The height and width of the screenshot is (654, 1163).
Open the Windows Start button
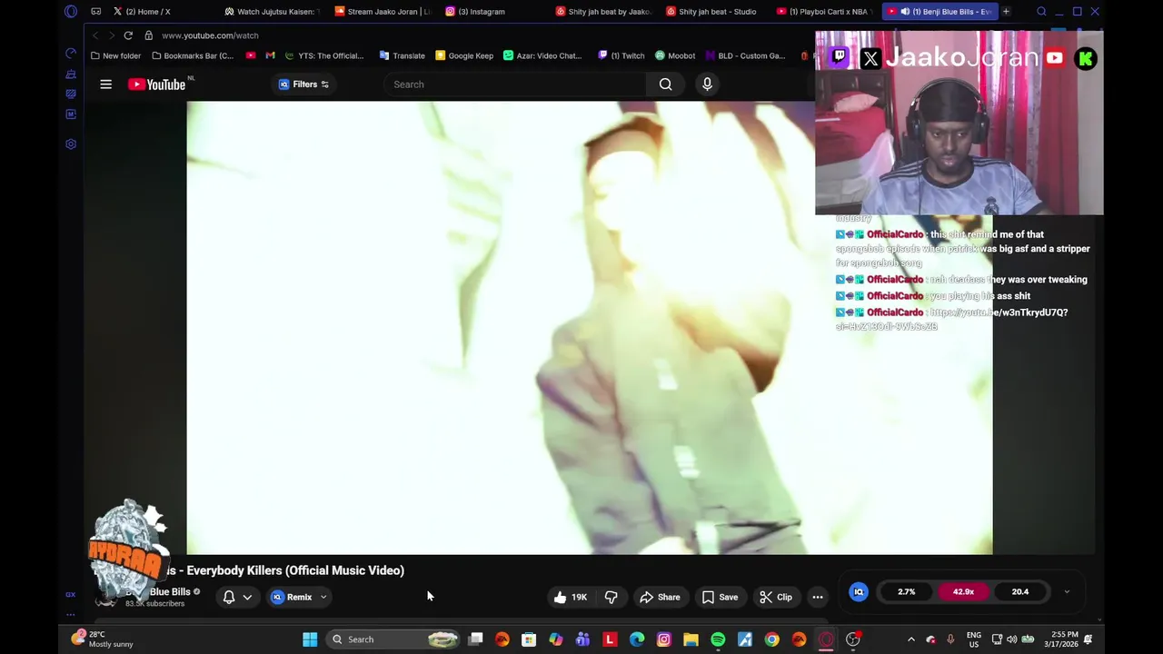[x=310, y=639]
